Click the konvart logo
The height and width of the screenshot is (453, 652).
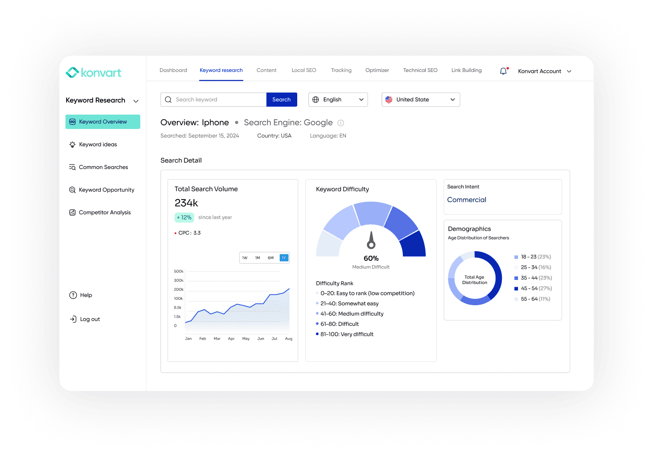[94, 72]
